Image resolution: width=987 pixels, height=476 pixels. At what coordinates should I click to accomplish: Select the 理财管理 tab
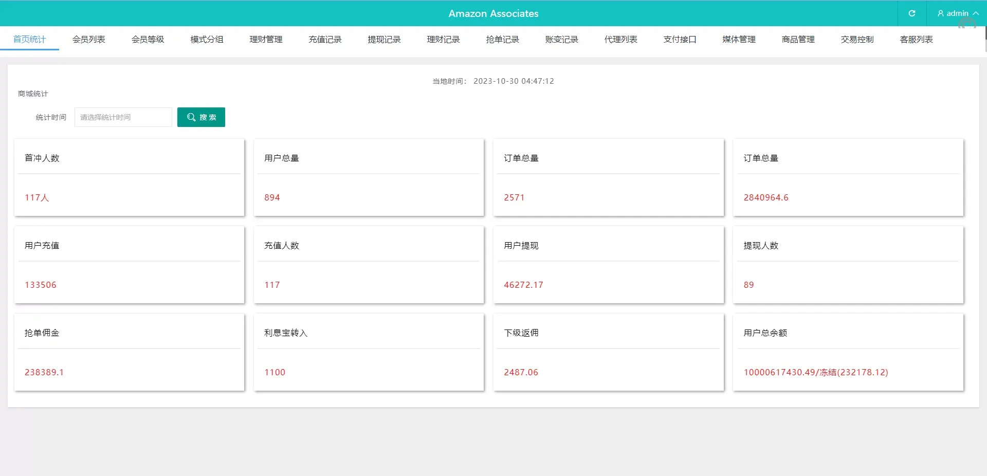266,40
